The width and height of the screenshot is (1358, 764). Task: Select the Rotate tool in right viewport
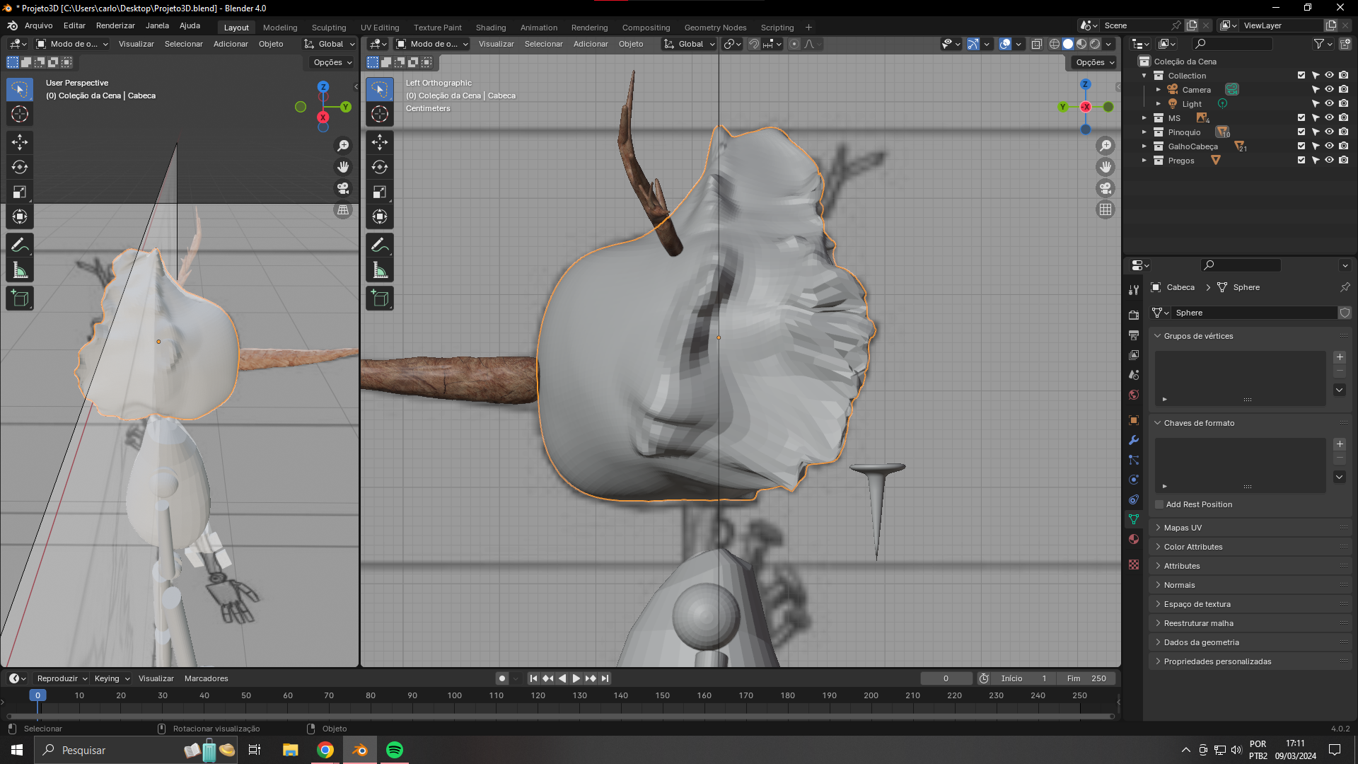(380, 167)
